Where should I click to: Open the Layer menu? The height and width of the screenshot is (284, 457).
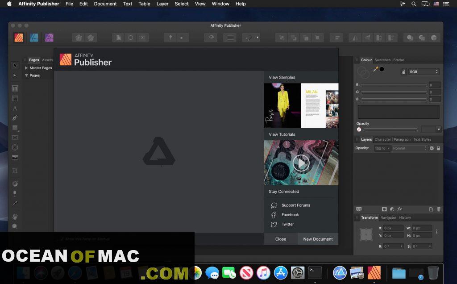tap(162, 4)
